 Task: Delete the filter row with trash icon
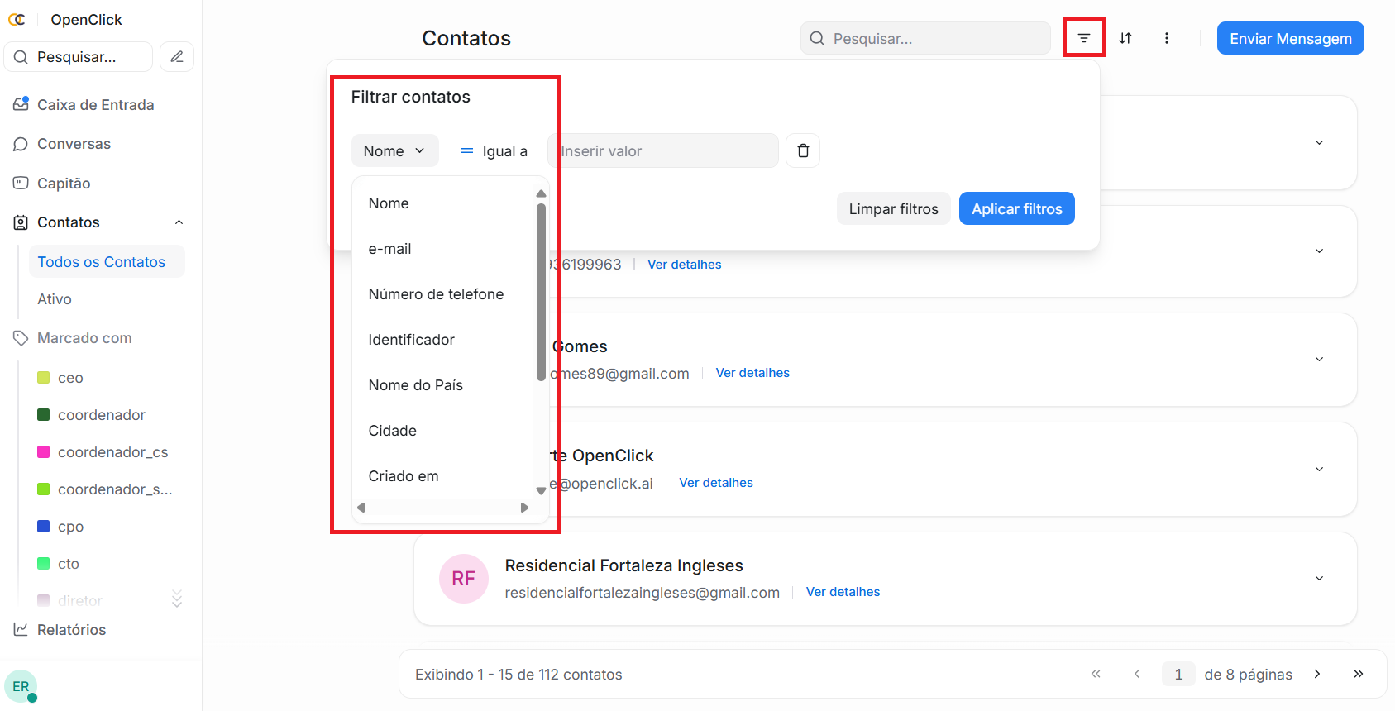802,150
